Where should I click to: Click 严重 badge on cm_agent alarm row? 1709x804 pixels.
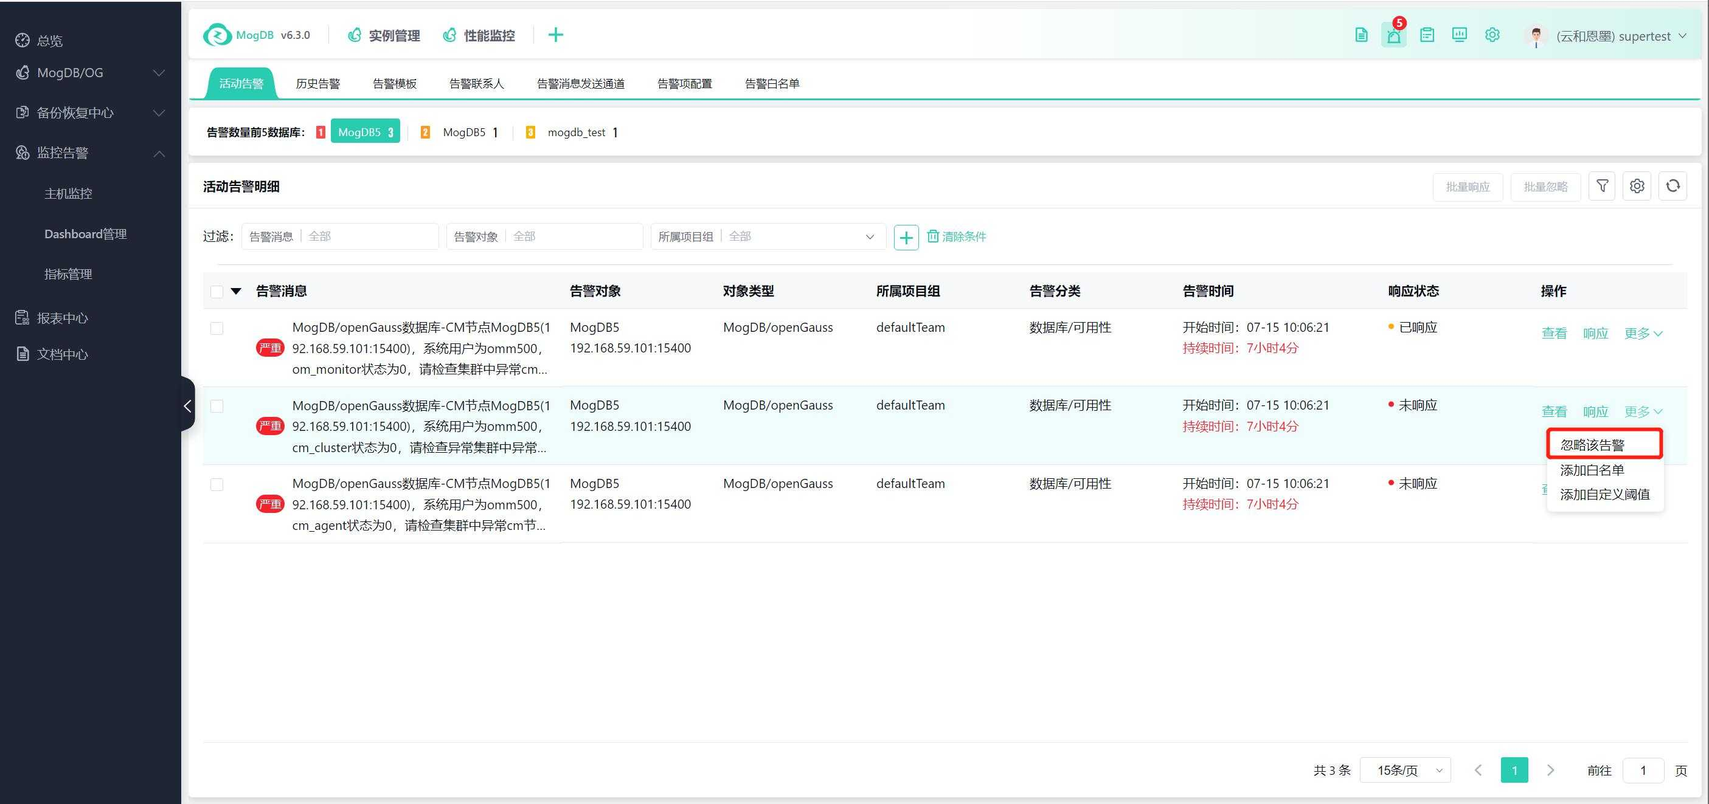click(270, 504)
